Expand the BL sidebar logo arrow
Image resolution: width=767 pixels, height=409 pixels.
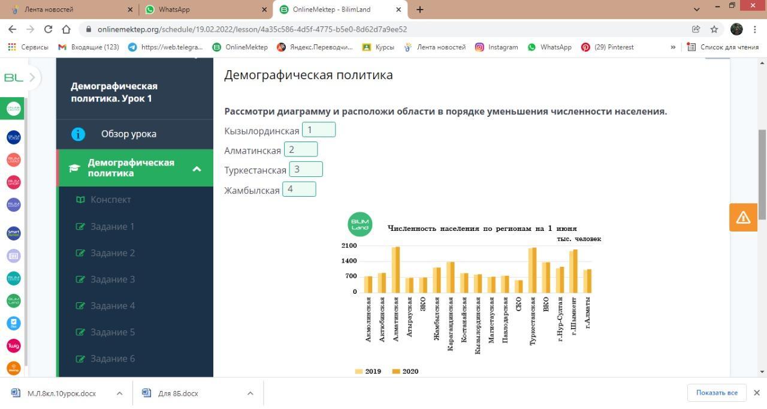(x=32, y=77)
